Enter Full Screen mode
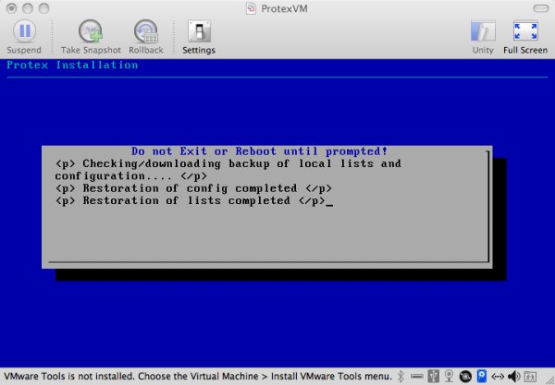This screenshot has height=385, width=555. pyautogui.click(x=525, y=36)
